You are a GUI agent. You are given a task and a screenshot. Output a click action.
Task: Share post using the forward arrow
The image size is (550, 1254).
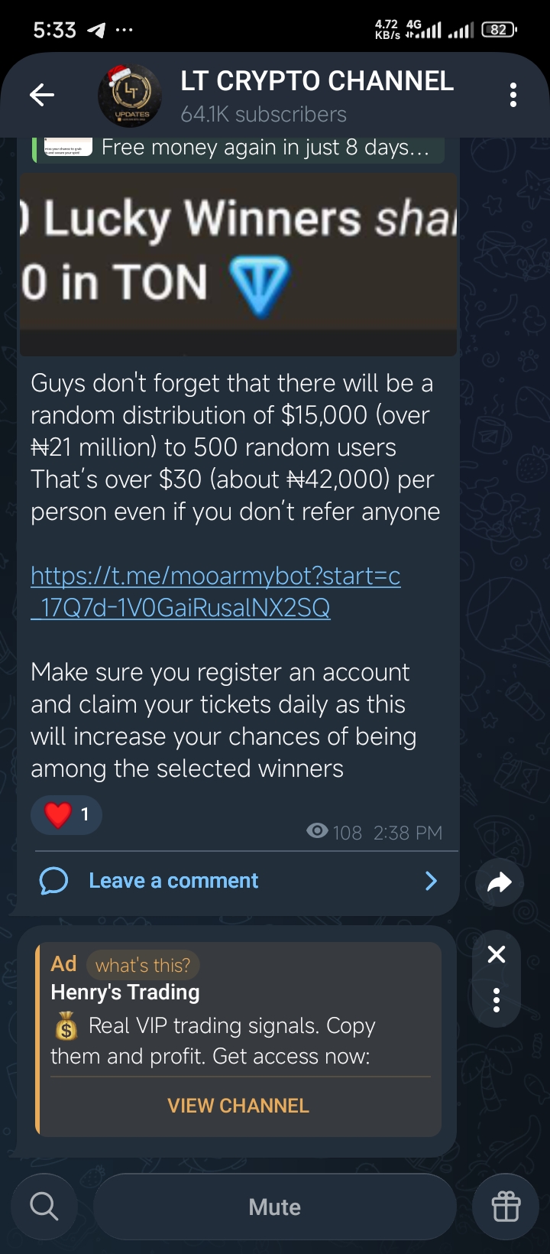pyautogui.click(x=499, y=883)
